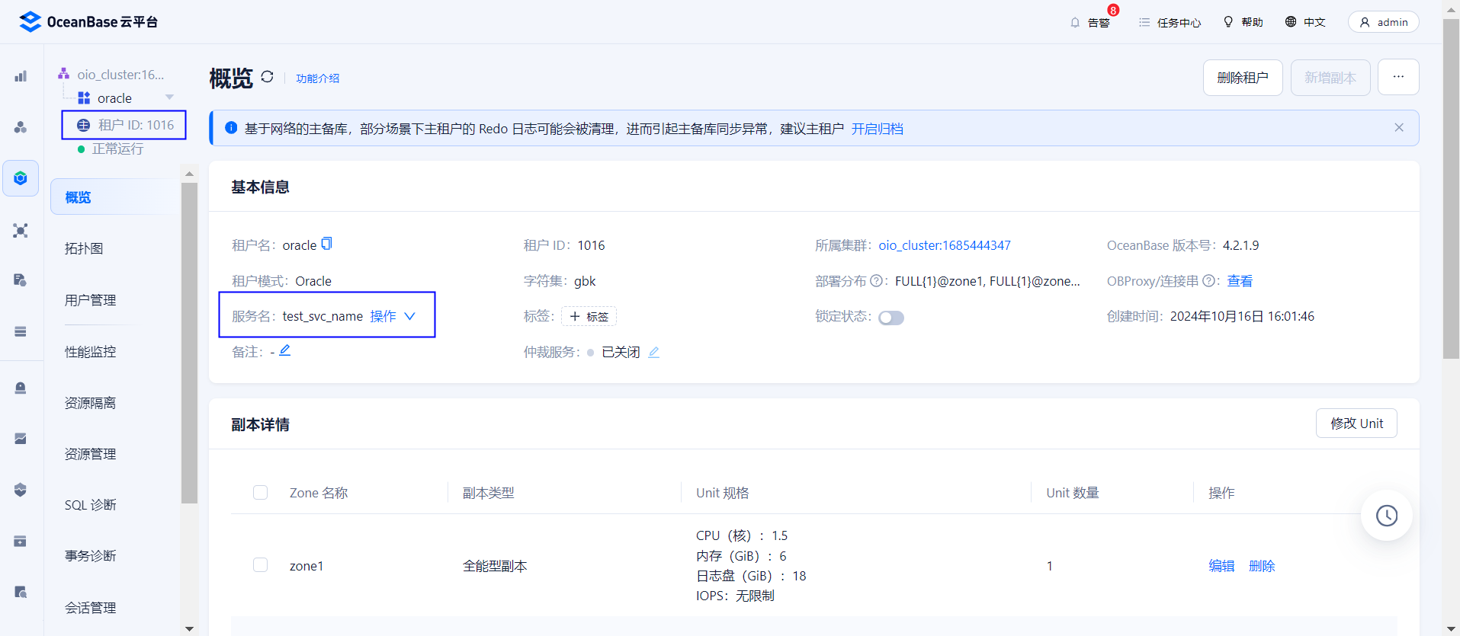This screenshot has width=1460, height=636.
Task: Copy the tenant name oracle
Action: [x=326, y=244]
